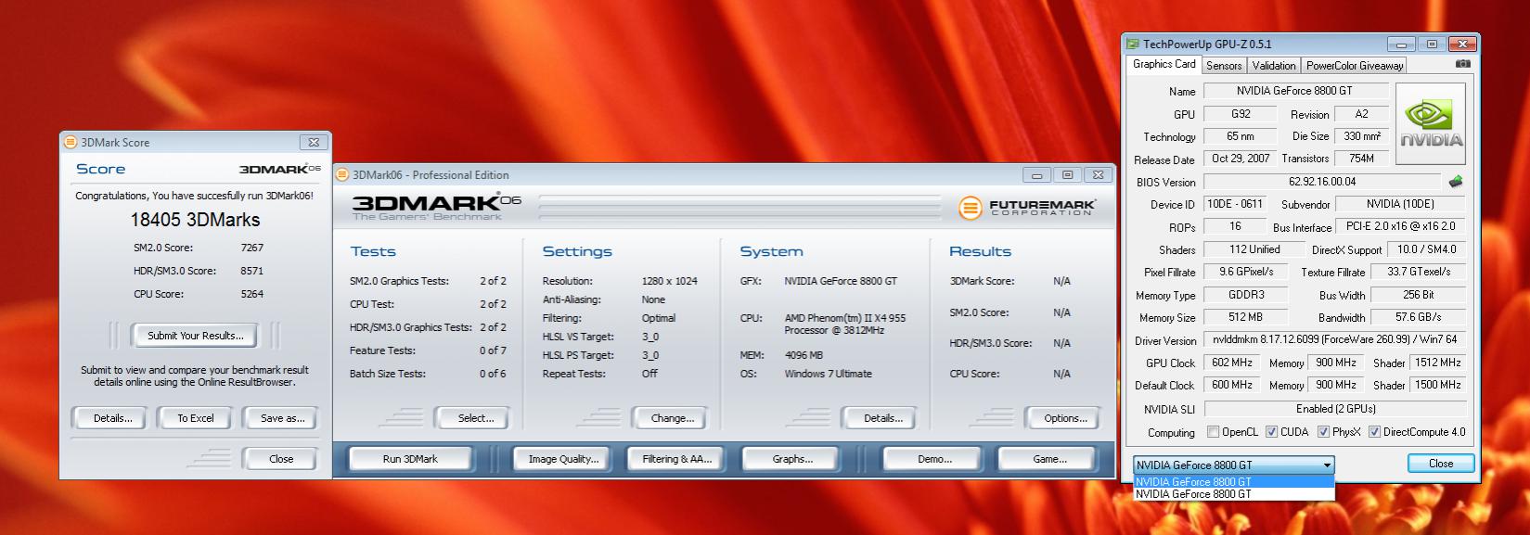Viewport: 1530px width, 535px height.
Task: Click the Memory Type GDDR3 field
Action: 1245,295
